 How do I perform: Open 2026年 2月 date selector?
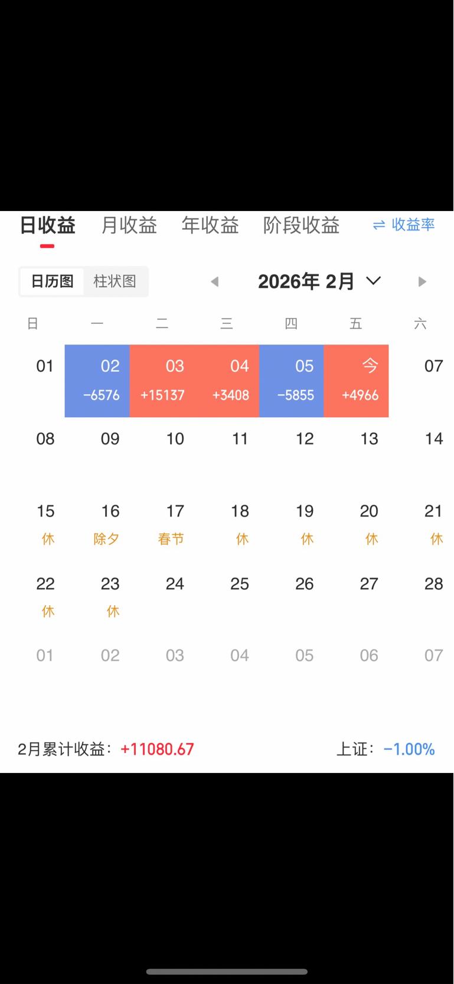(x=319, y=281)
